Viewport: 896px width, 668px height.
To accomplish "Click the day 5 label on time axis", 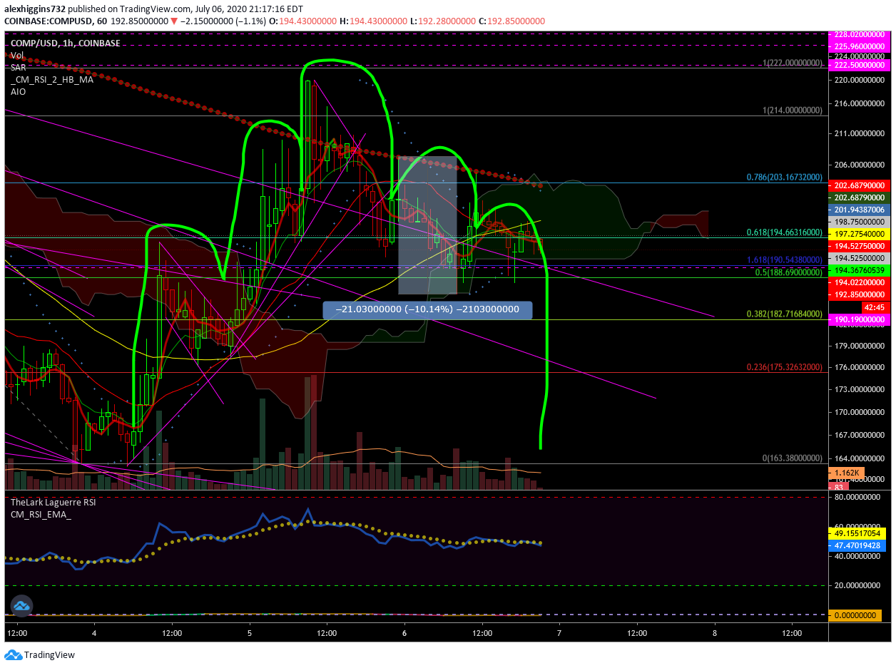I will click(249, 632).
